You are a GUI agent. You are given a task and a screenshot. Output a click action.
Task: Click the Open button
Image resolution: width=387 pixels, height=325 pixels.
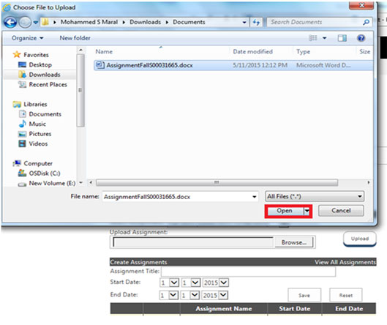pos(285,211)
